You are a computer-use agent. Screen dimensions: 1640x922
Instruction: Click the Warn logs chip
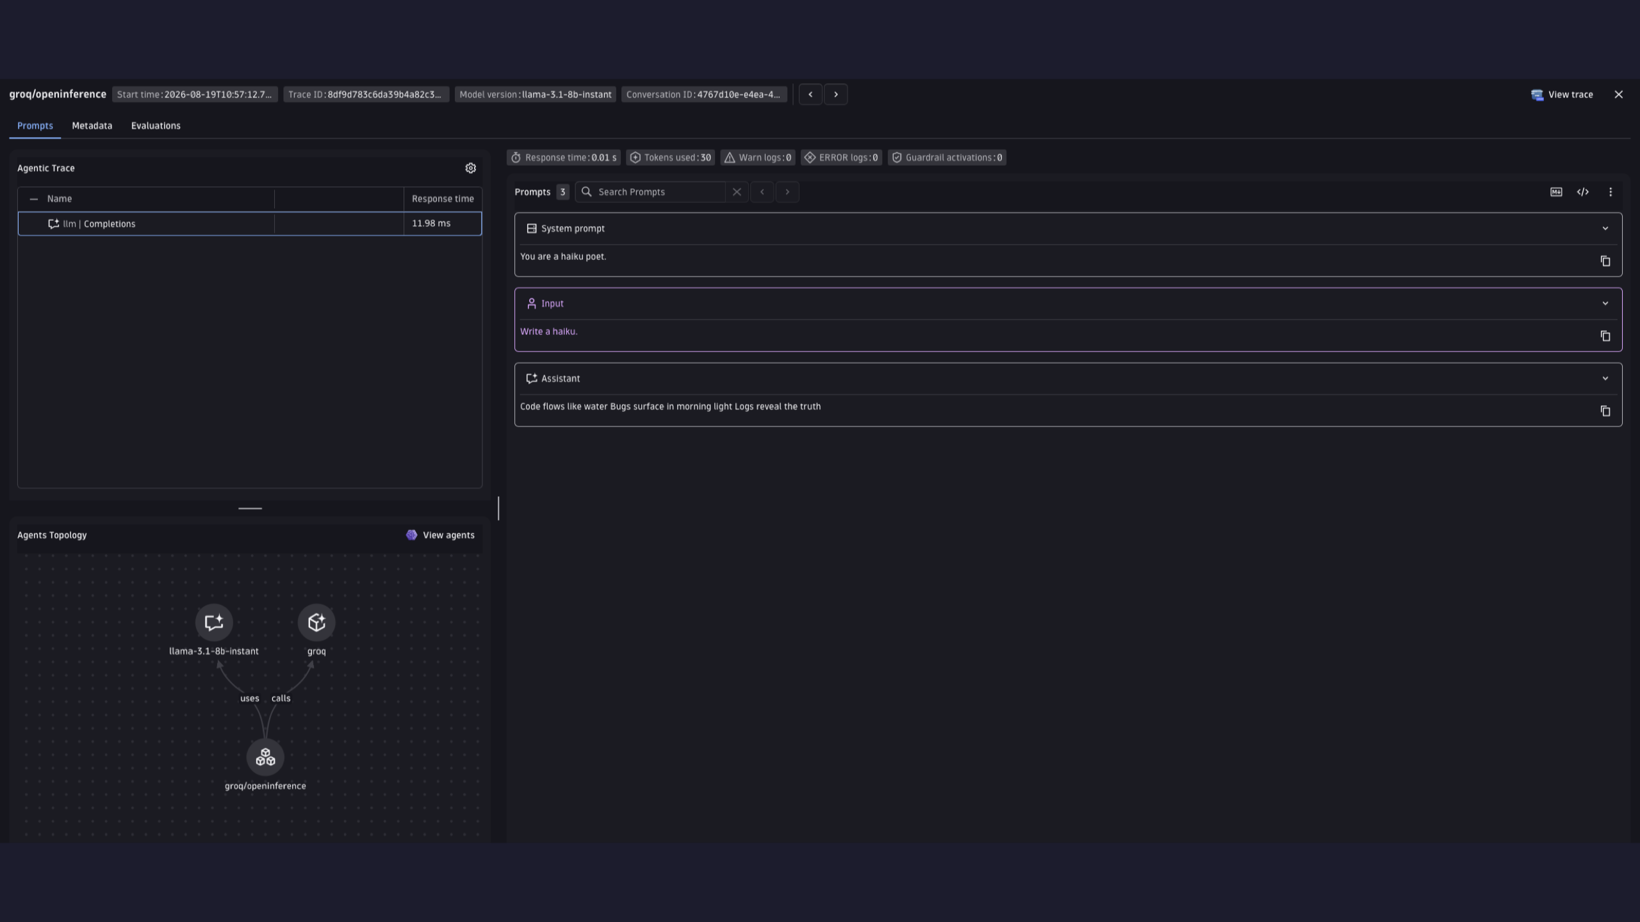(758, 158)
